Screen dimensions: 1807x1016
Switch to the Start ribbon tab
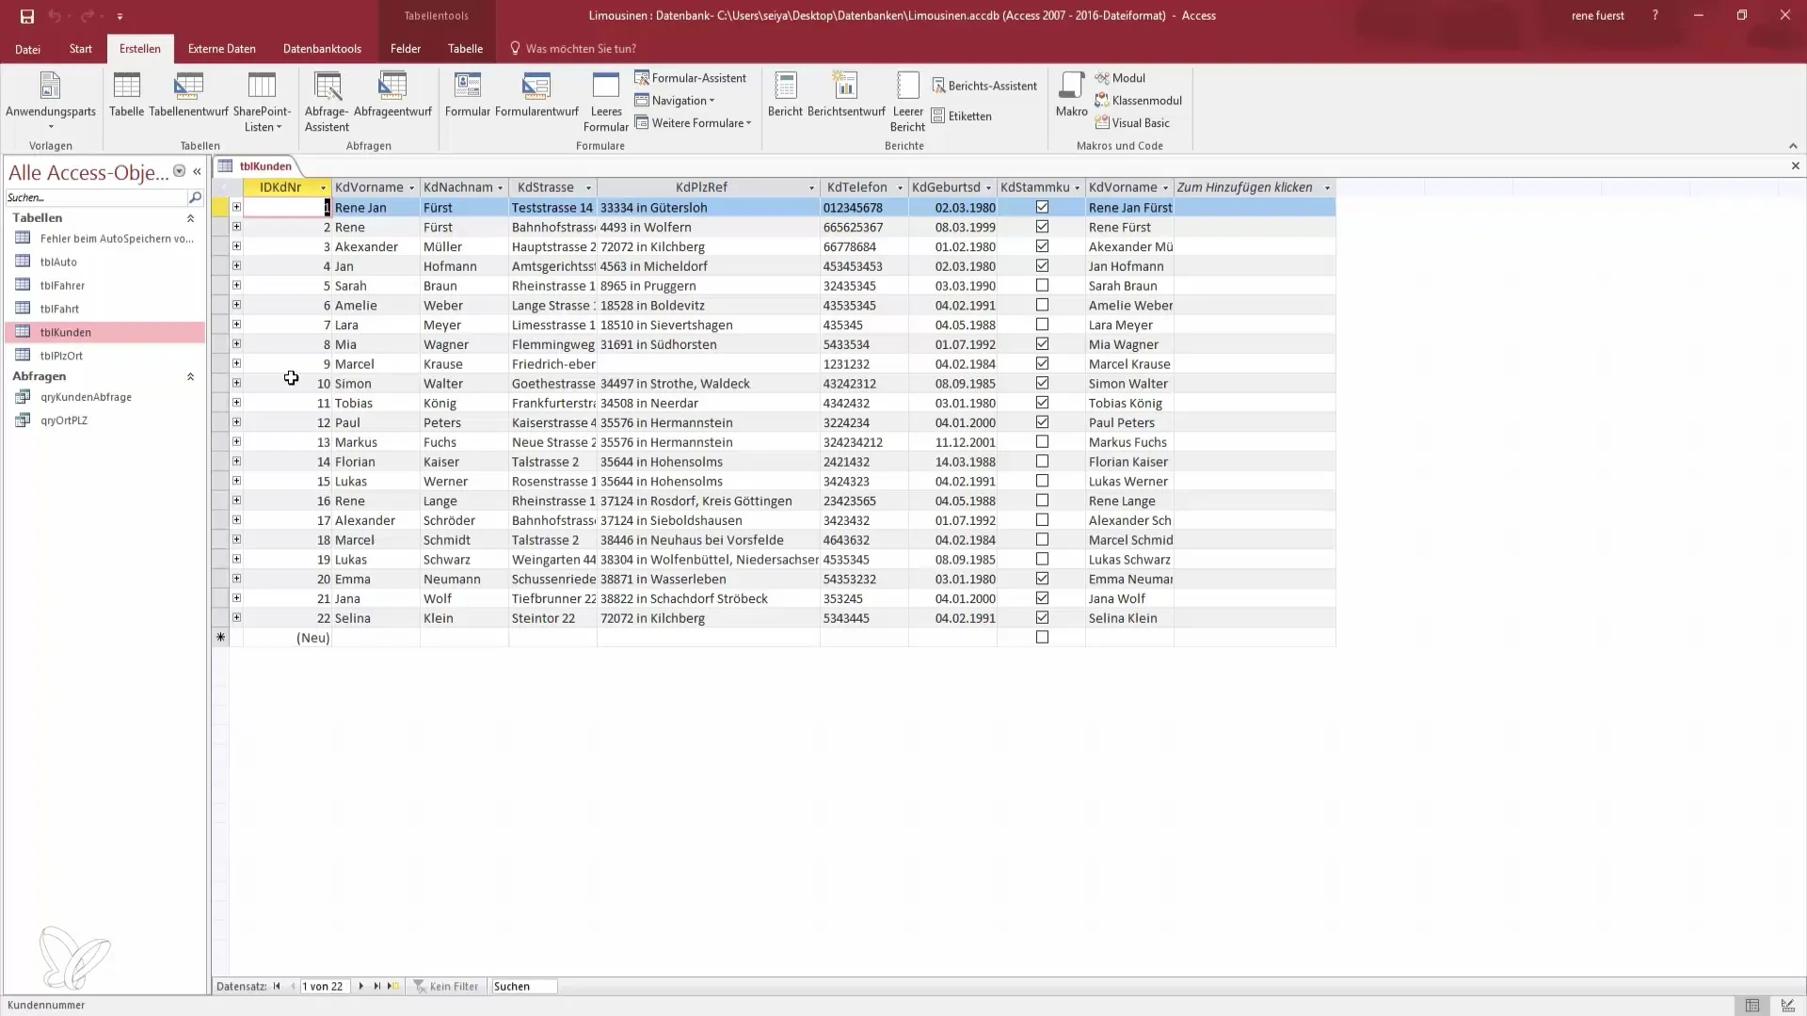[x=81, y=49]
